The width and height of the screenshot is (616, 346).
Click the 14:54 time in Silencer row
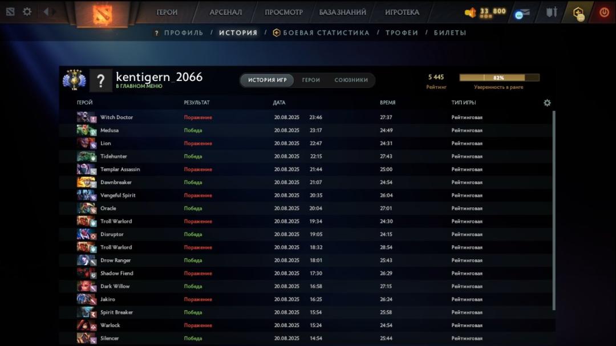click(316, 338)
